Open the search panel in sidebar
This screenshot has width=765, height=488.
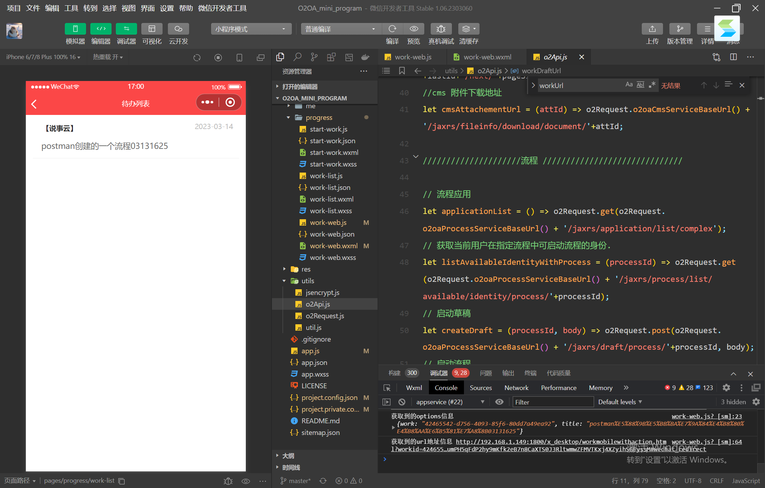pos(297,57)
